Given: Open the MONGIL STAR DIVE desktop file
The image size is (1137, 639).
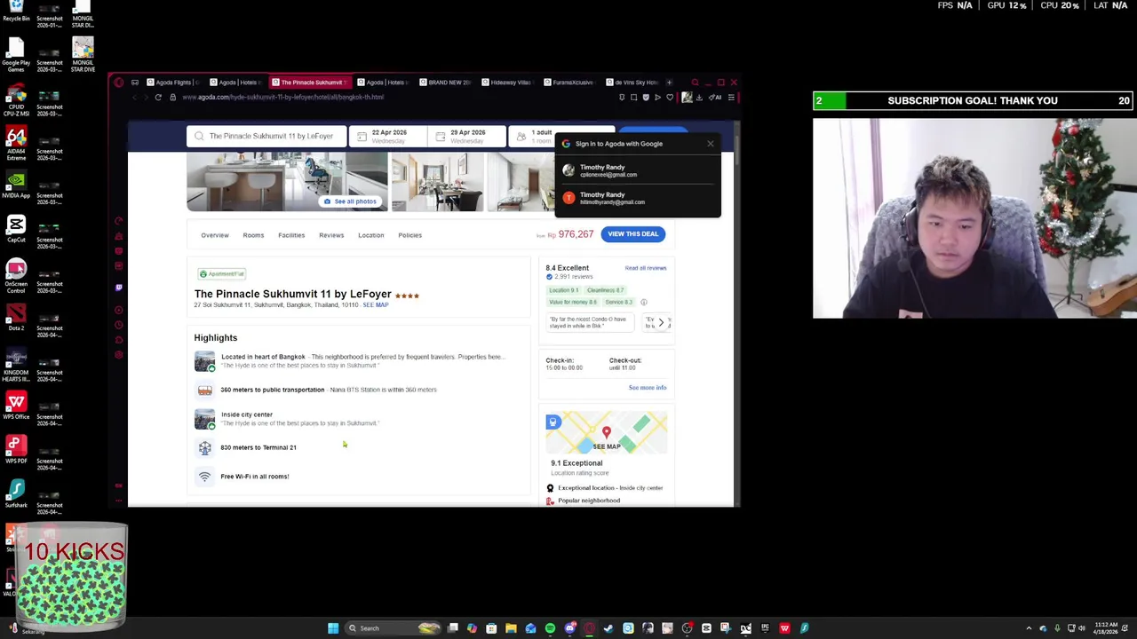Looking at the screenshot, I should tap(83, 55).
